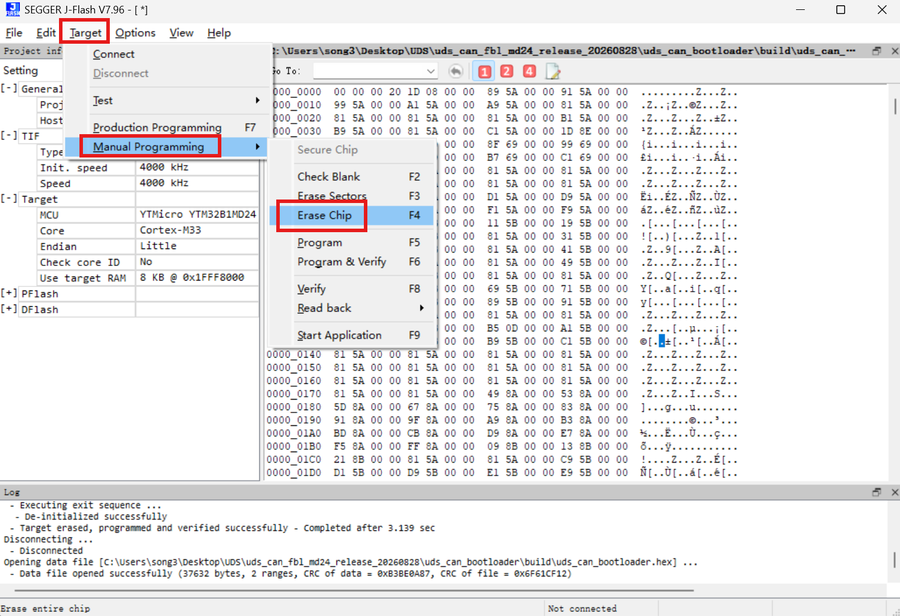Open the Test submenu
This screenshot has height=616, width=900.
[x=176, y=100]
